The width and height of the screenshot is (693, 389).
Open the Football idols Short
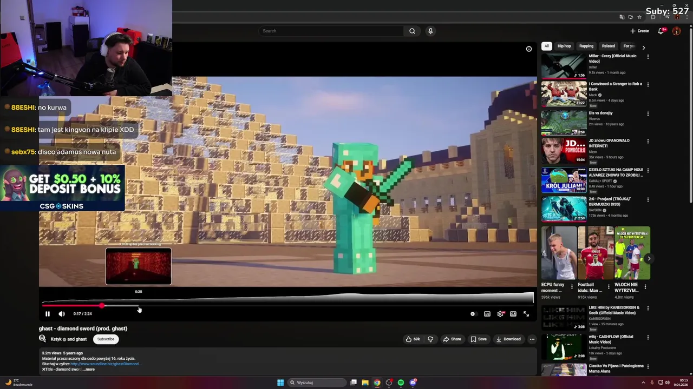coord(595,253)
